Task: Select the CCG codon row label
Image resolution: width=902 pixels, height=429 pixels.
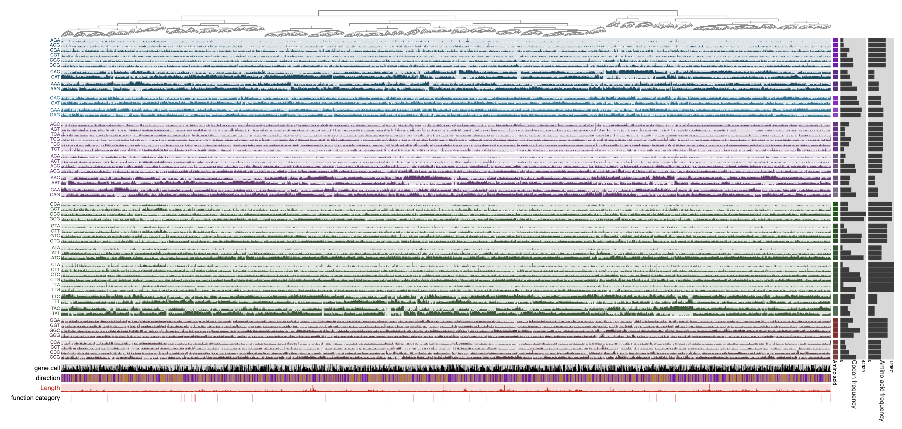Action: [x=55, y=357]
